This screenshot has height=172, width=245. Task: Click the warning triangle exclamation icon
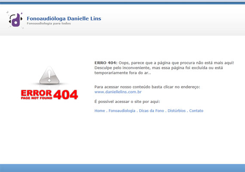[x=49, y=75]
